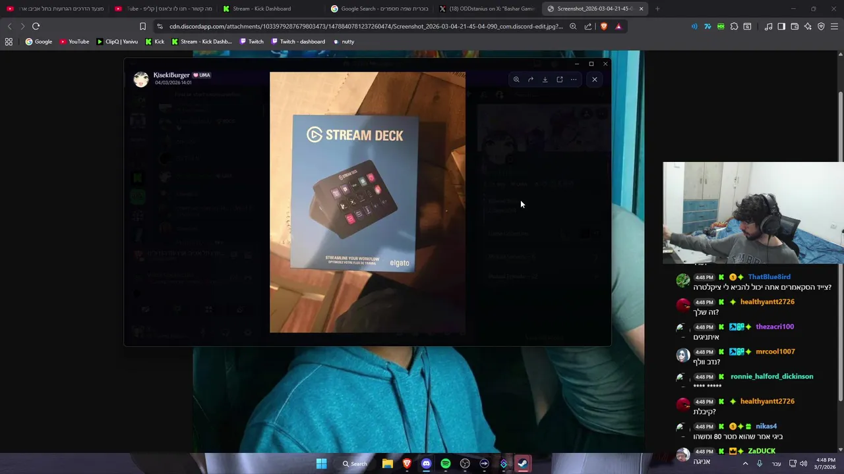Open the Brave Shields lion icon
Screen dimensions: 844x474
(604, 26)
